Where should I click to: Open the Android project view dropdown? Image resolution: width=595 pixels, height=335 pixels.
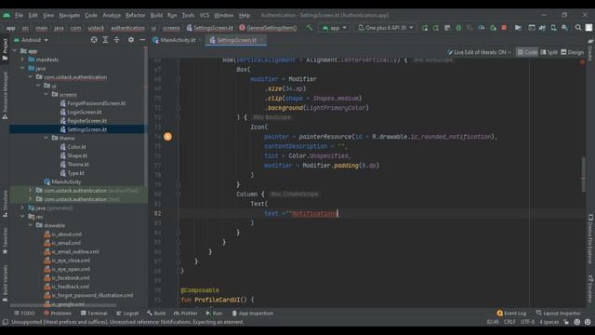tap(31, 40)
